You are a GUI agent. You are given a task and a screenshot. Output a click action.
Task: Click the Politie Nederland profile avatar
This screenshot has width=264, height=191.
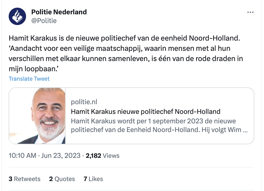tap(17, 16)
